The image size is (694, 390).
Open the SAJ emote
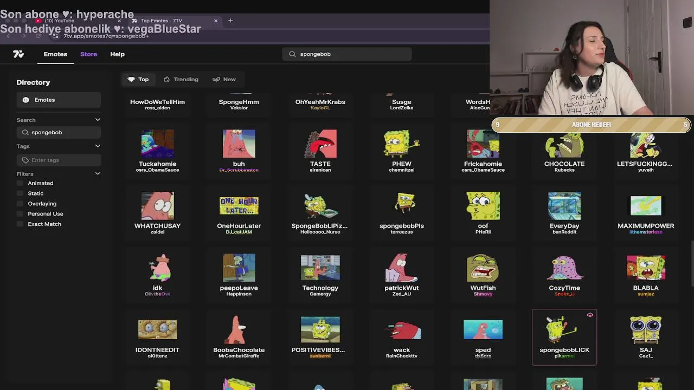click(645, 337)
